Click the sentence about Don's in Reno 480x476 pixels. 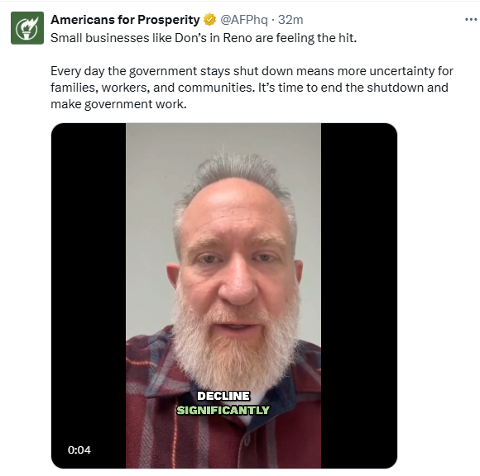(x=204, y=38)
